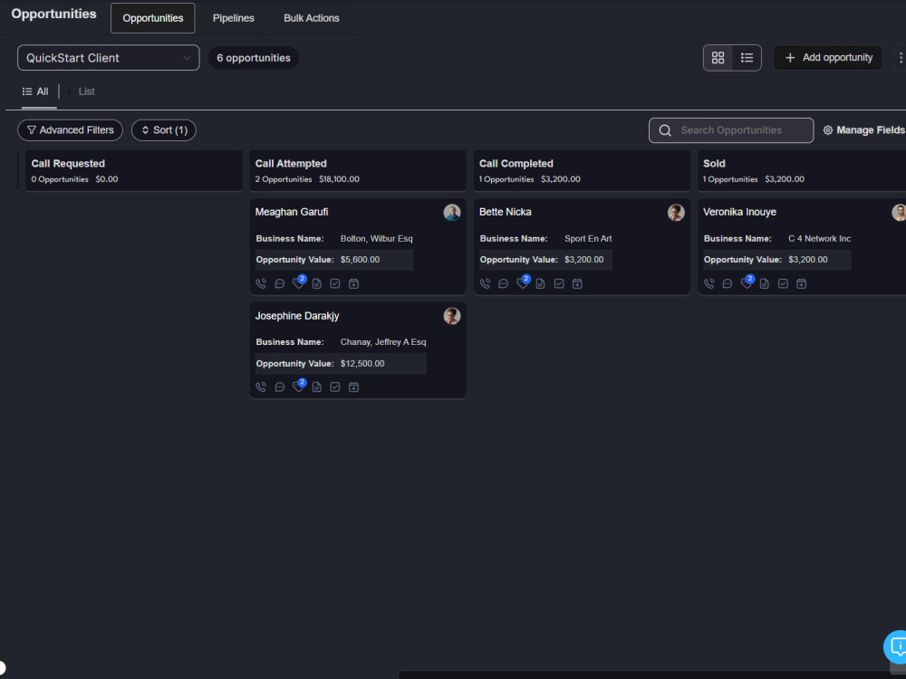This screenshot has height=679, width=906.
Task: Click business name Sport En Art
Action: (x=588, y=238)
